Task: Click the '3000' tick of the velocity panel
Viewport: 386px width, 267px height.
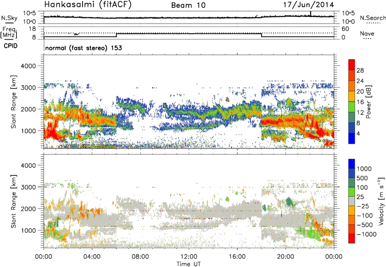Action: click(28, 187)
